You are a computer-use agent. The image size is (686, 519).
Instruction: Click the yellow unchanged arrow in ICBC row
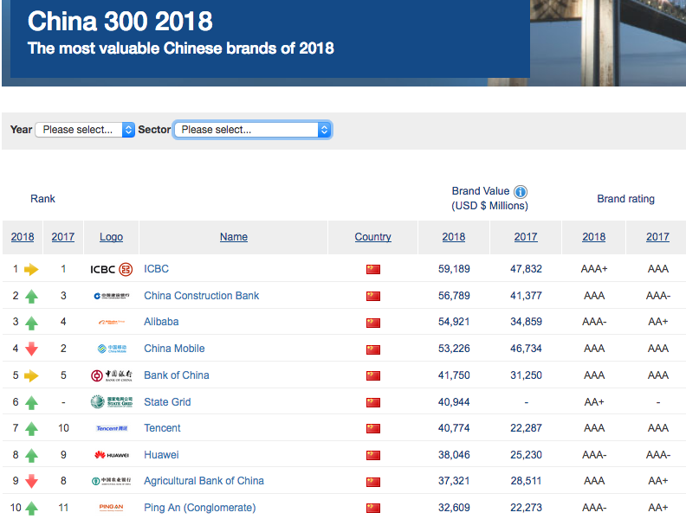31,269
